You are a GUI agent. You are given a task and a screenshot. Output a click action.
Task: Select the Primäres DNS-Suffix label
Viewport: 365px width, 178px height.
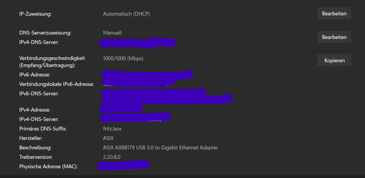(43, 129)
